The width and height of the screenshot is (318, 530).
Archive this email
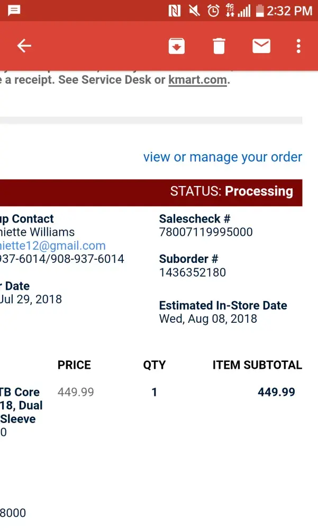176,46
